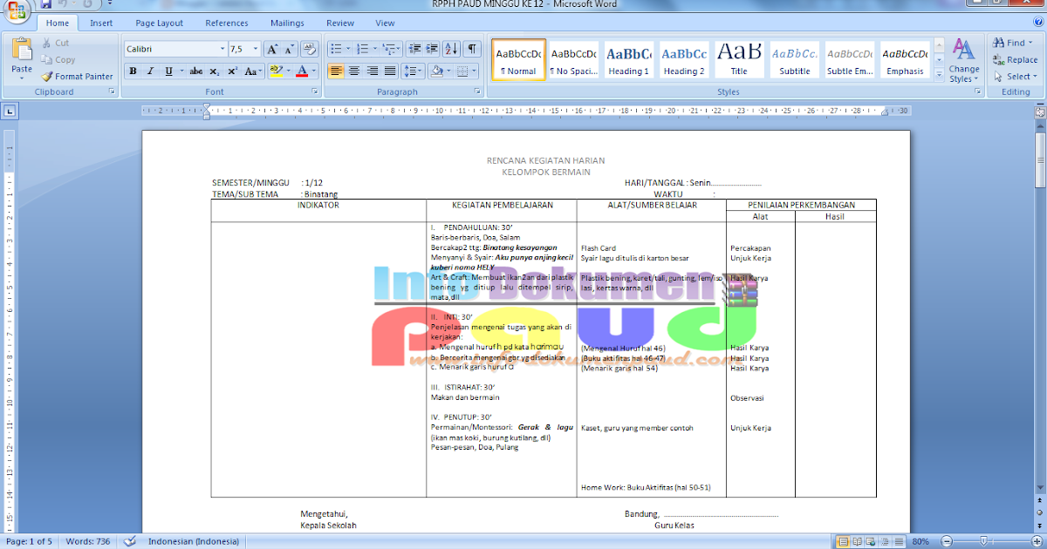Switch to the Mailings ribbon tab
The height and width of the screenshot is (549, 1047).
[287, 23]
